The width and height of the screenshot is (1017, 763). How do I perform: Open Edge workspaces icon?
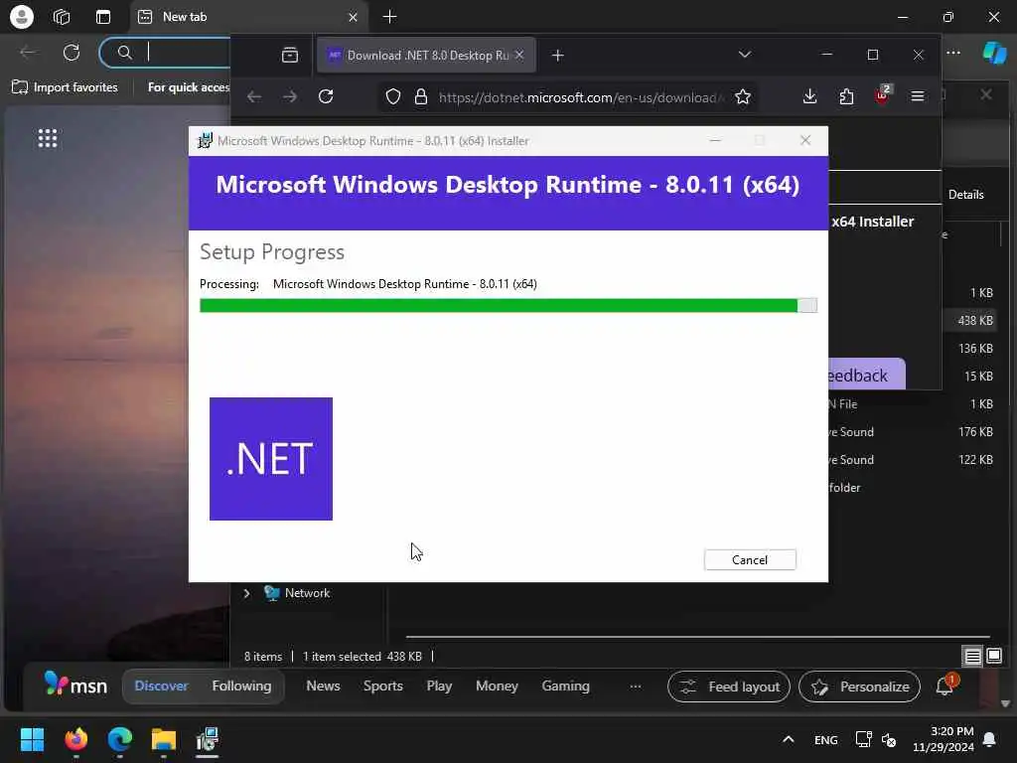click(62, 17)
